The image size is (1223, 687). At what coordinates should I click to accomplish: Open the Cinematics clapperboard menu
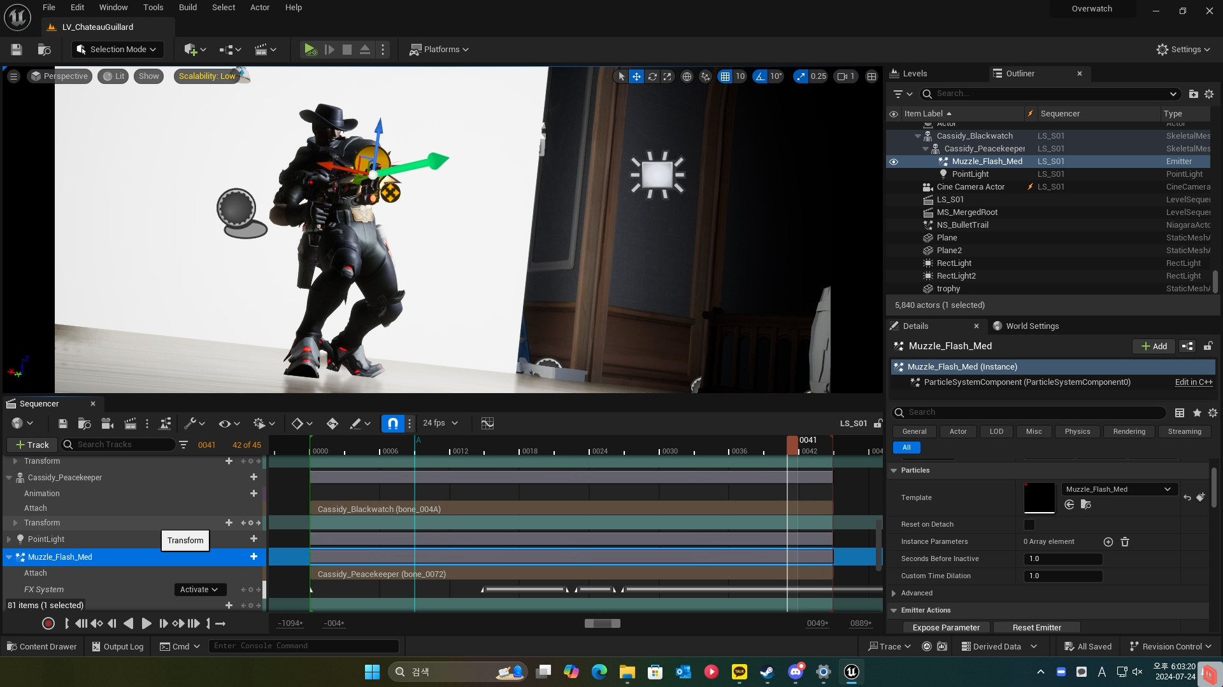(x=265, y=50)
